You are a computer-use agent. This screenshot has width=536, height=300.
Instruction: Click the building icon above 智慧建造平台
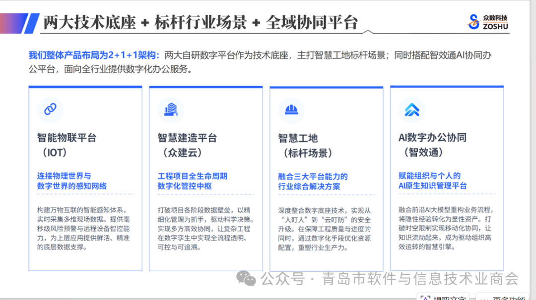tap(171, 109)
